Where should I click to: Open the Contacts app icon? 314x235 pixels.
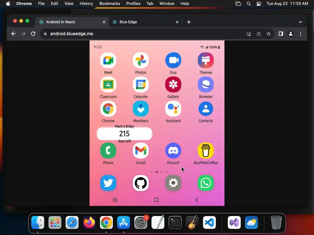click(206, 109)
